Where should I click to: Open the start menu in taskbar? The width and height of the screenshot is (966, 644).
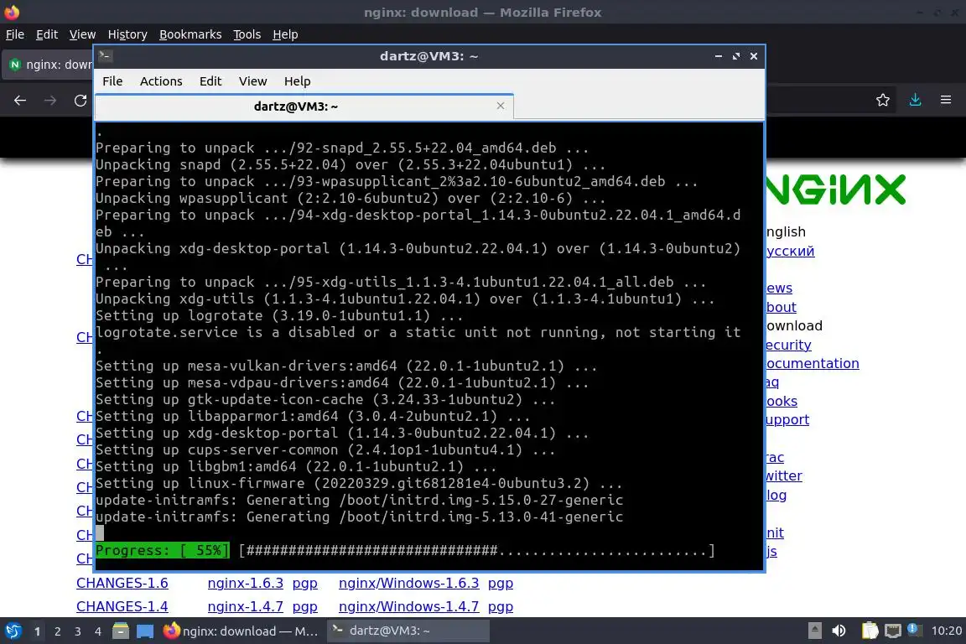coord(13,631)
